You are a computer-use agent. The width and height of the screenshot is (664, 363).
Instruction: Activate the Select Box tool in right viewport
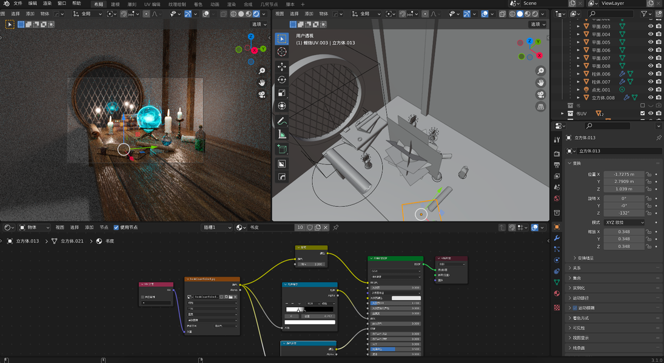click(281, 39)
